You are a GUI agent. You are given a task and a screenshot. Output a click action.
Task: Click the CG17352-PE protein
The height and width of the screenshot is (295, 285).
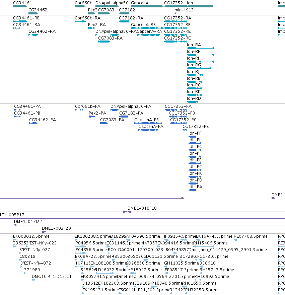coord(185,130)
